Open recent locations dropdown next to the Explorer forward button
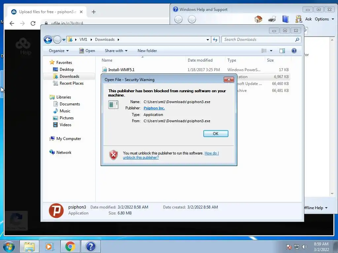The width and height of the screenshot is (338, 253). point(64,40)
